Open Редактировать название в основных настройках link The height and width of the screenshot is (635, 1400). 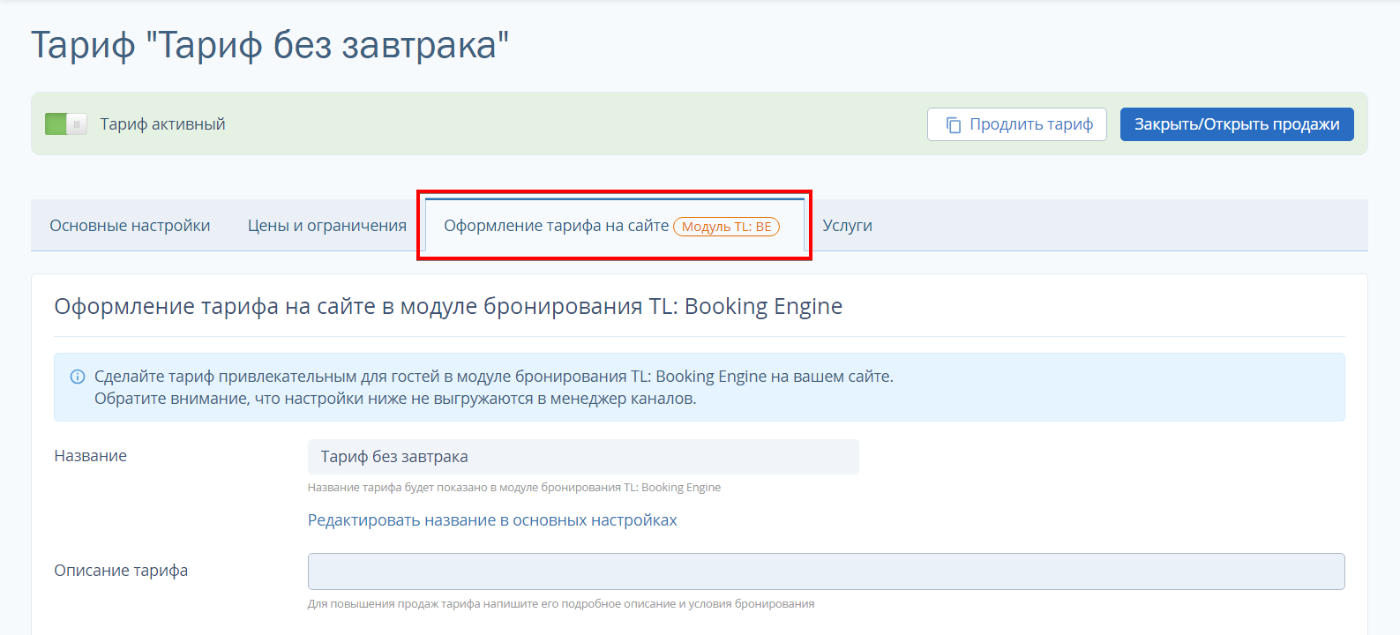[492, 520]
